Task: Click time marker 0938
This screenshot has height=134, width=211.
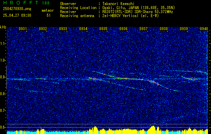Action: point(164,28)
